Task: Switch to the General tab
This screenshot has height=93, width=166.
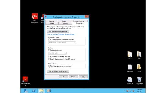Action: click(x=52, y=24)
